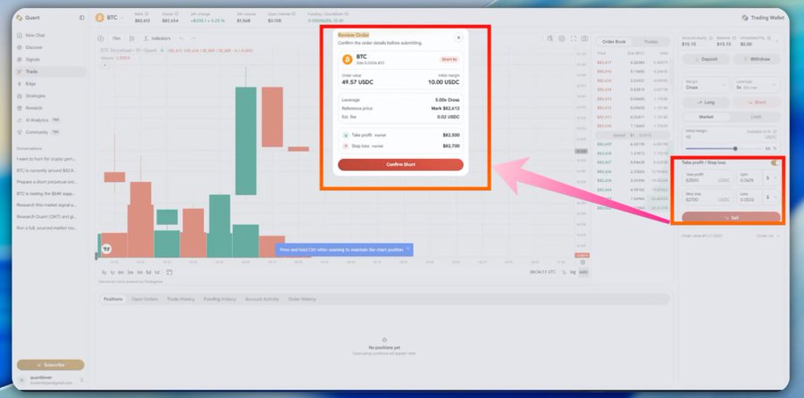This screenshot has width=804, height=398.
Task: Open the Discover section
Action: pos(50,47)
